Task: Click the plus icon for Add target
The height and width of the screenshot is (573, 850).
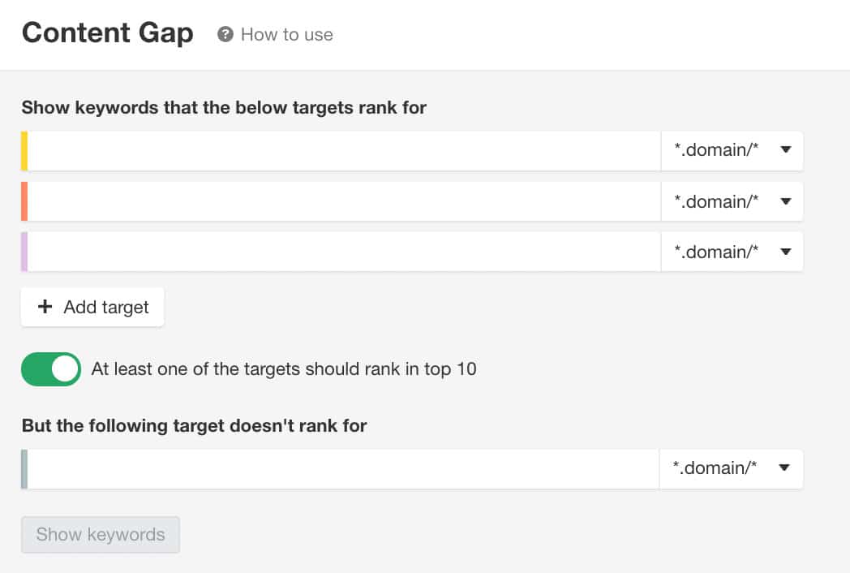Action: coord(45,307)
